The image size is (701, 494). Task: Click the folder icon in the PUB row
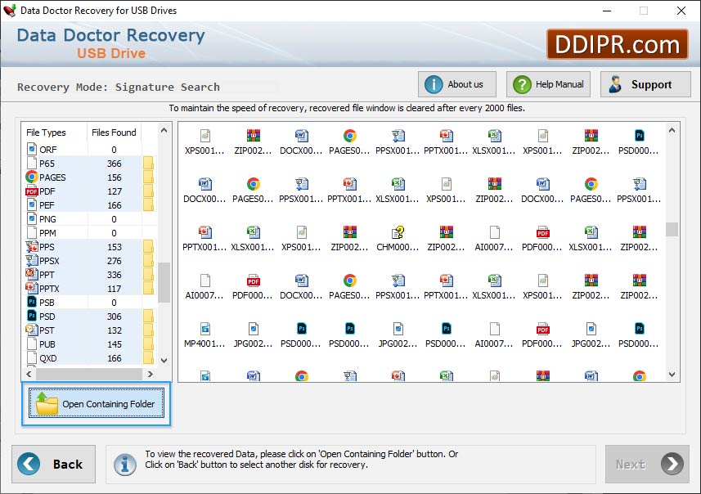pyautogui.click(x=148, y=344)
